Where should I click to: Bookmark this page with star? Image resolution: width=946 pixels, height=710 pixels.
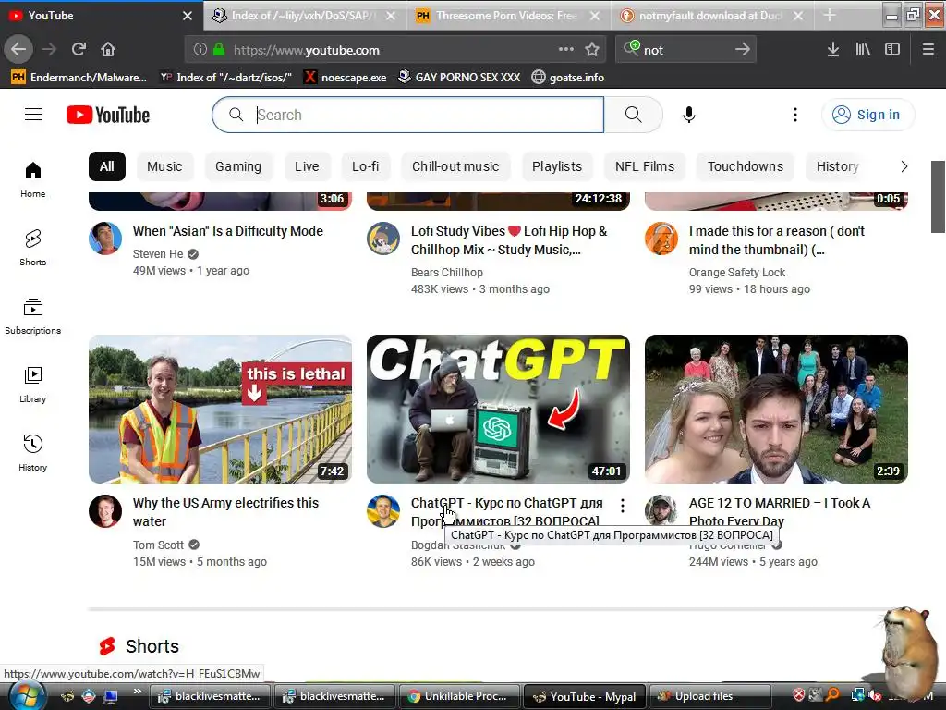592,50
